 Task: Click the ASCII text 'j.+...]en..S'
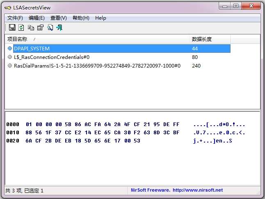(212, 140)
